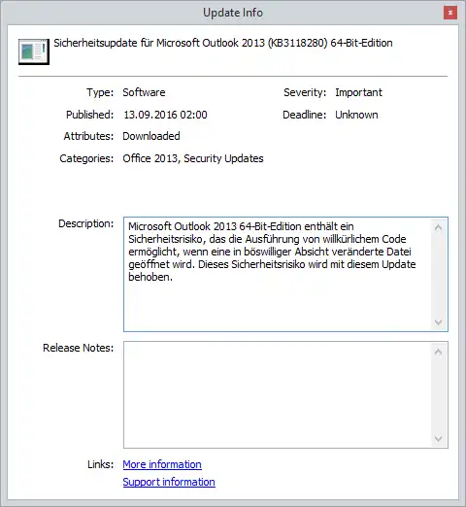Click the update title text KB3118280

click(297, 43)
